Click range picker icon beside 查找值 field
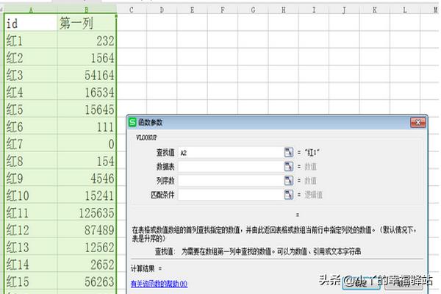Viewport: 441px width, 294px height. pyautogui.click(x=289, y=152)
